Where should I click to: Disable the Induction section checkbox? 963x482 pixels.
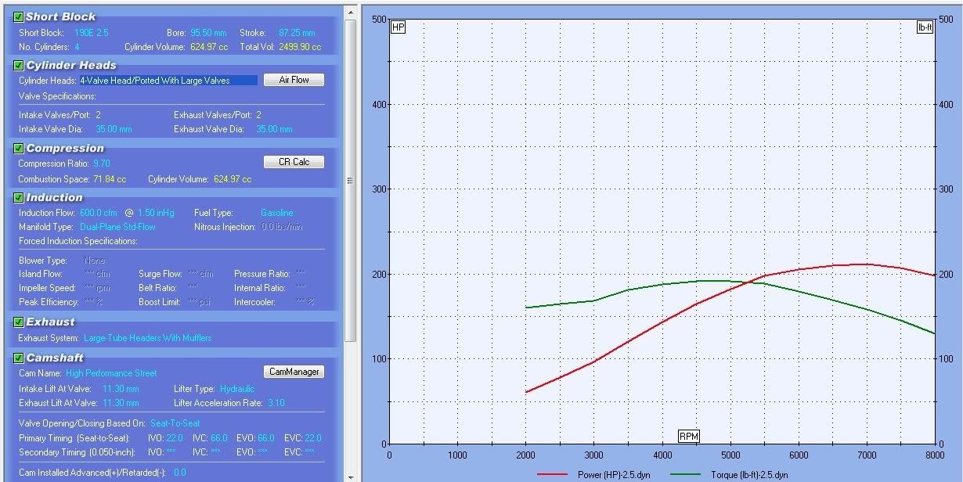point(19,197)
